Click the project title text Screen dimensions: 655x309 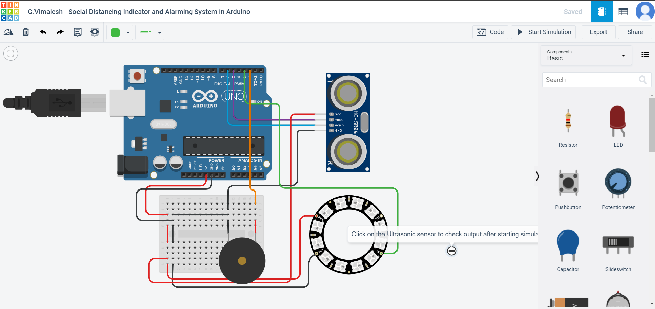139,12
